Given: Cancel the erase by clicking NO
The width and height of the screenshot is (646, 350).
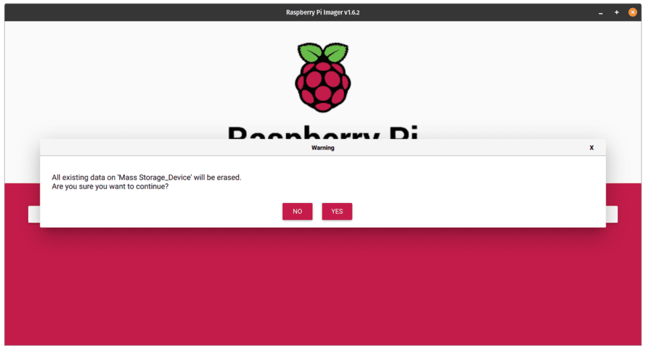Looking at the screenshot, I should 297,211.
